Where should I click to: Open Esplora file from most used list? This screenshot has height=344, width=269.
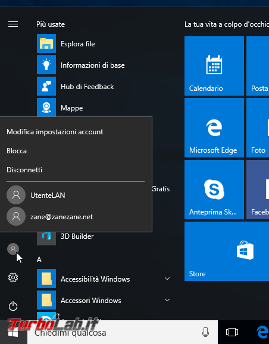coord(104,43)
